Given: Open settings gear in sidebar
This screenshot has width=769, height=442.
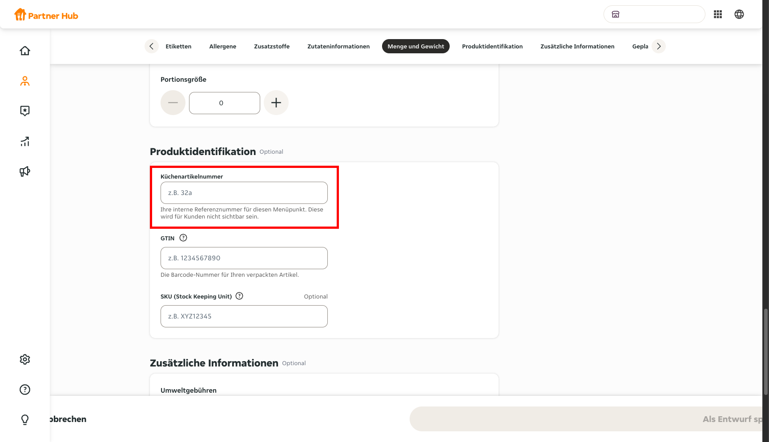Looking at the screenshot, I should pyautogui.click(x=25, y=359).
